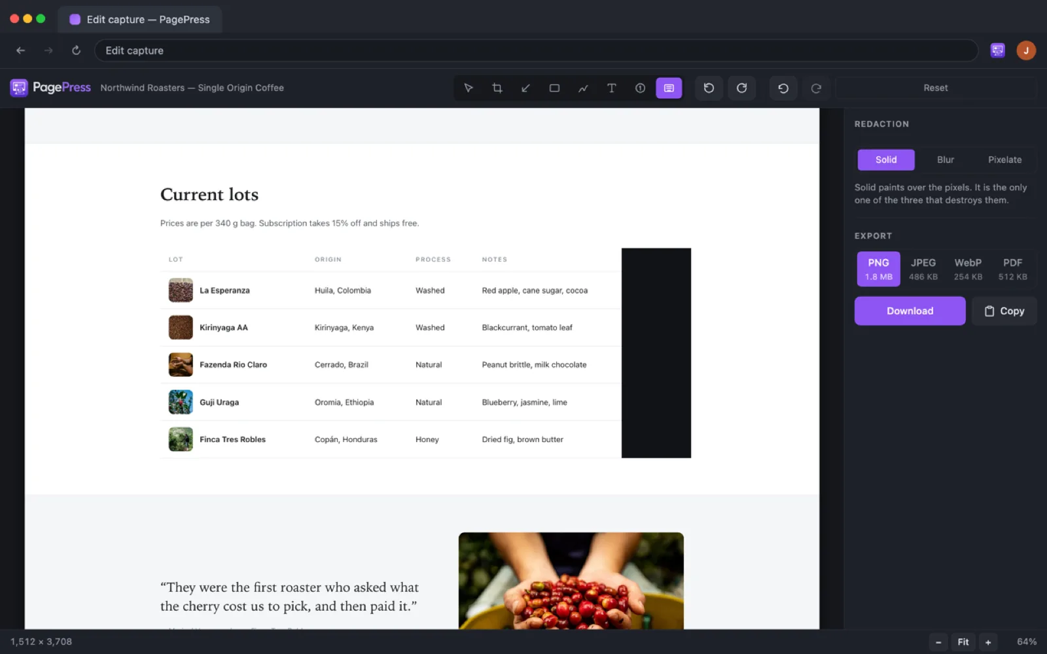Choose Solid redaction mode
Image resolution: width=1047 pixels, height=654 pixels.
[886, 160]
